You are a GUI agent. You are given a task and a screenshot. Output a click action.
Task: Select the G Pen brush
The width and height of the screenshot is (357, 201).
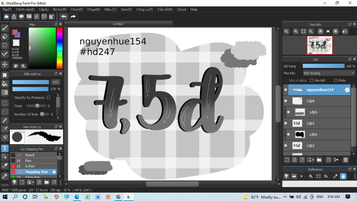click(x=34, y=166)
